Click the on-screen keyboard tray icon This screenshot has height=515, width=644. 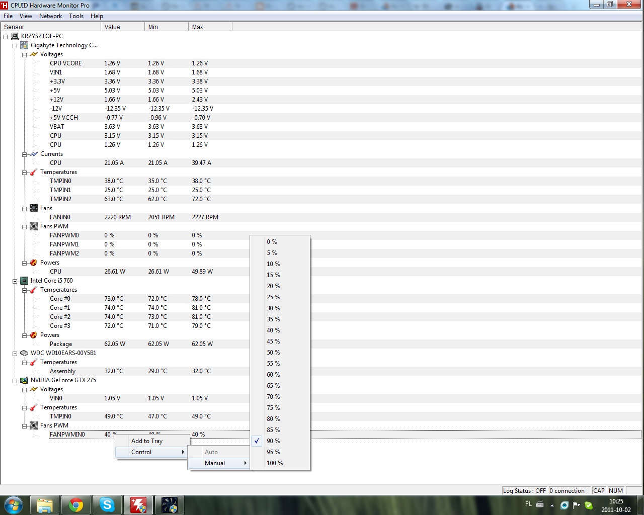[540, 504]
